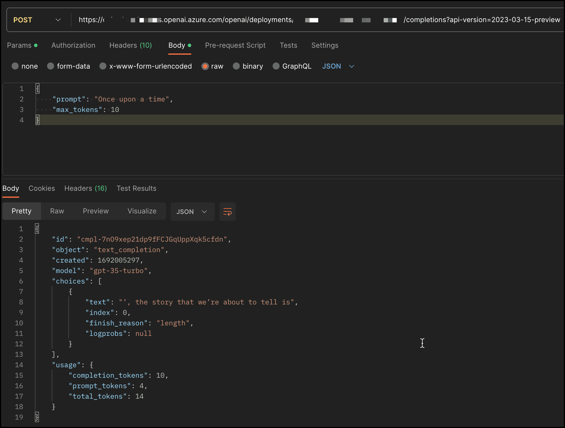Open the response Headers (16) tab
This screenshot has width=565, height=428.
(x=85, y=188)
